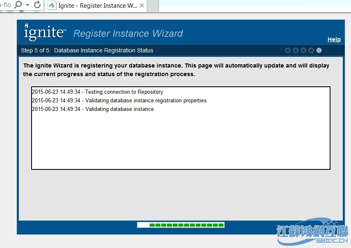351x248 pixels.
Task: Click 'Validating database instance registration properties' line
Action: [x=119, y=101]
